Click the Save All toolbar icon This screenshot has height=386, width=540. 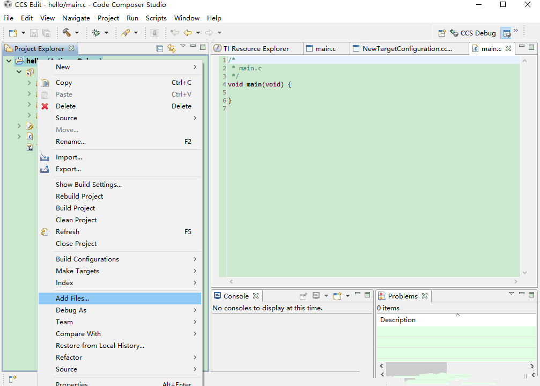[x=46, y=33]
